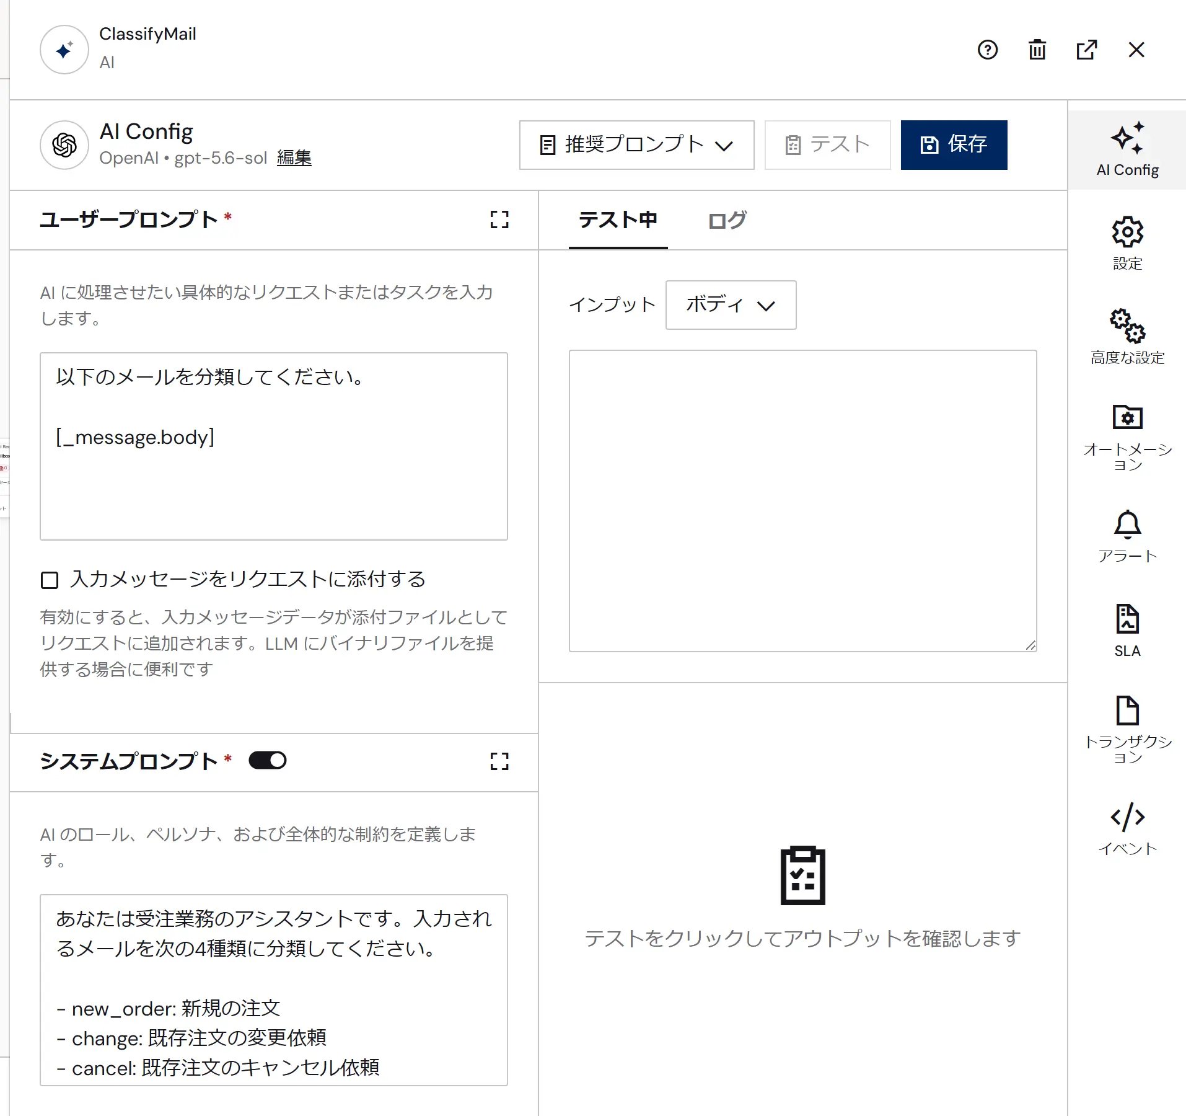Close the ClassifyMail panel

1136,50
